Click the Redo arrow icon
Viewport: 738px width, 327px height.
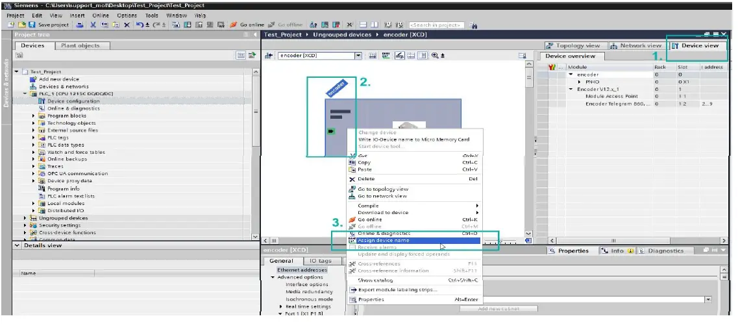(x=156, y=25)
